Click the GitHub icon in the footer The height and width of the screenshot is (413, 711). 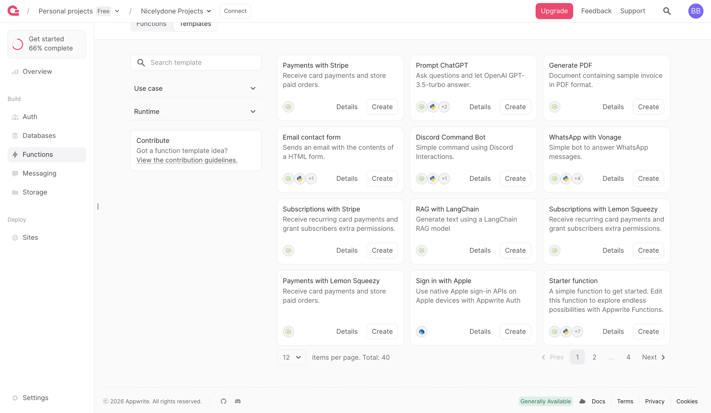223,401
